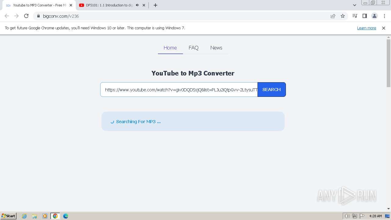
Task: Open the Chrome profile avatar
Action: coord(374,16)
